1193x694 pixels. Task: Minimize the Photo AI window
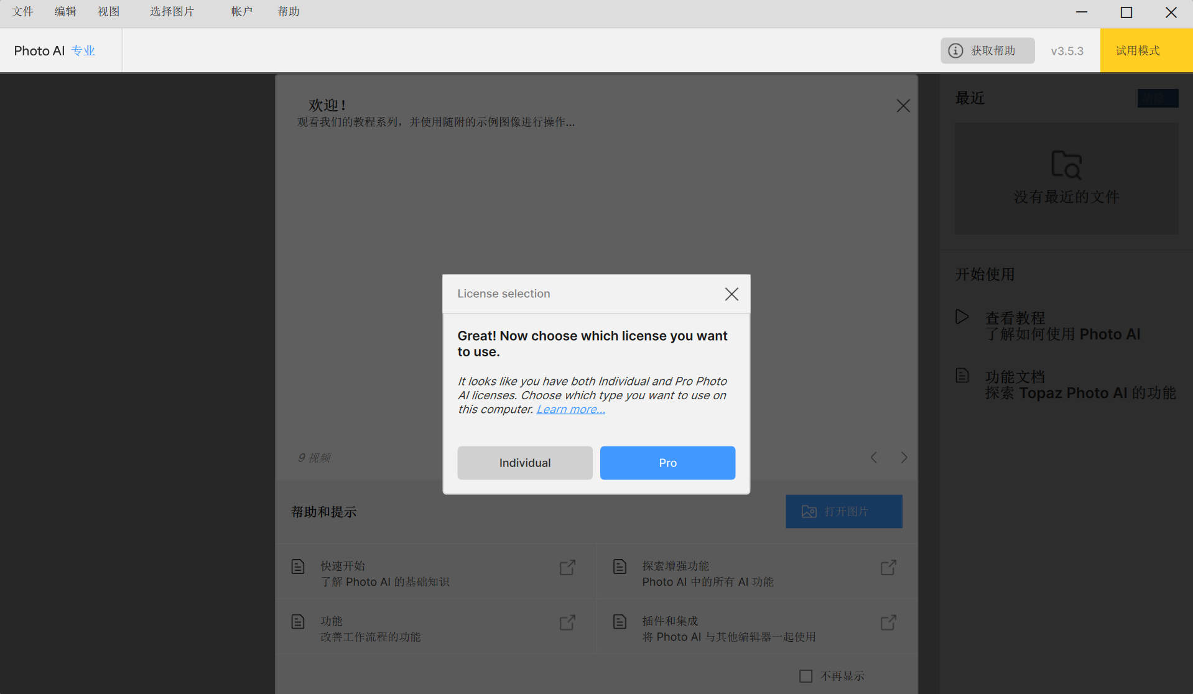tap(1082, 12)
